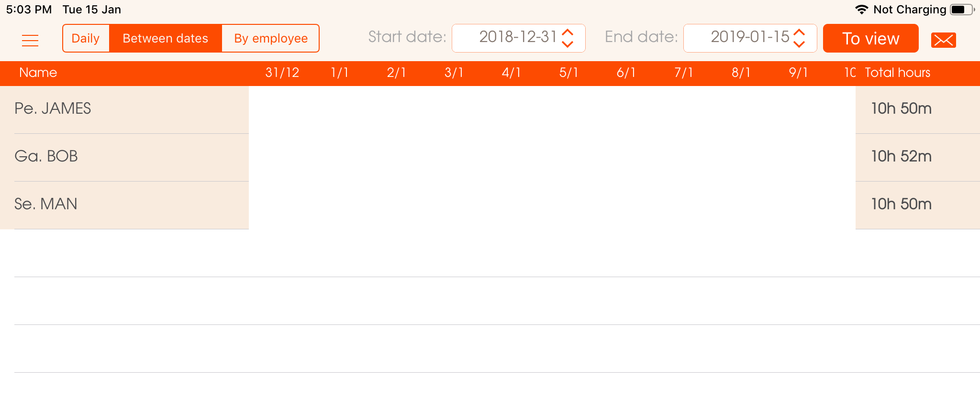Tap the 31/12 date column header

282,73
